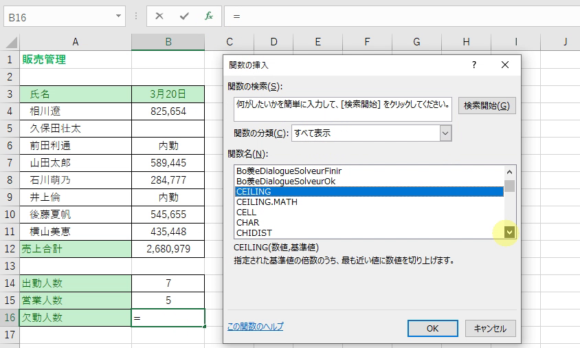Click the Insert Function fx icon

(x=208, y=16)
